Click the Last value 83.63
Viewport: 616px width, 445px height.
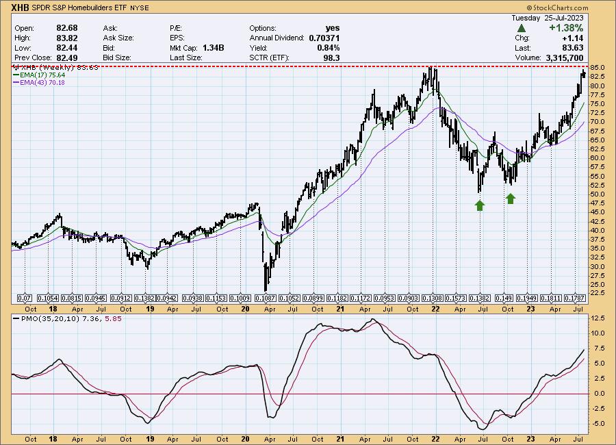pyautogui.click(x=573, y=47)
